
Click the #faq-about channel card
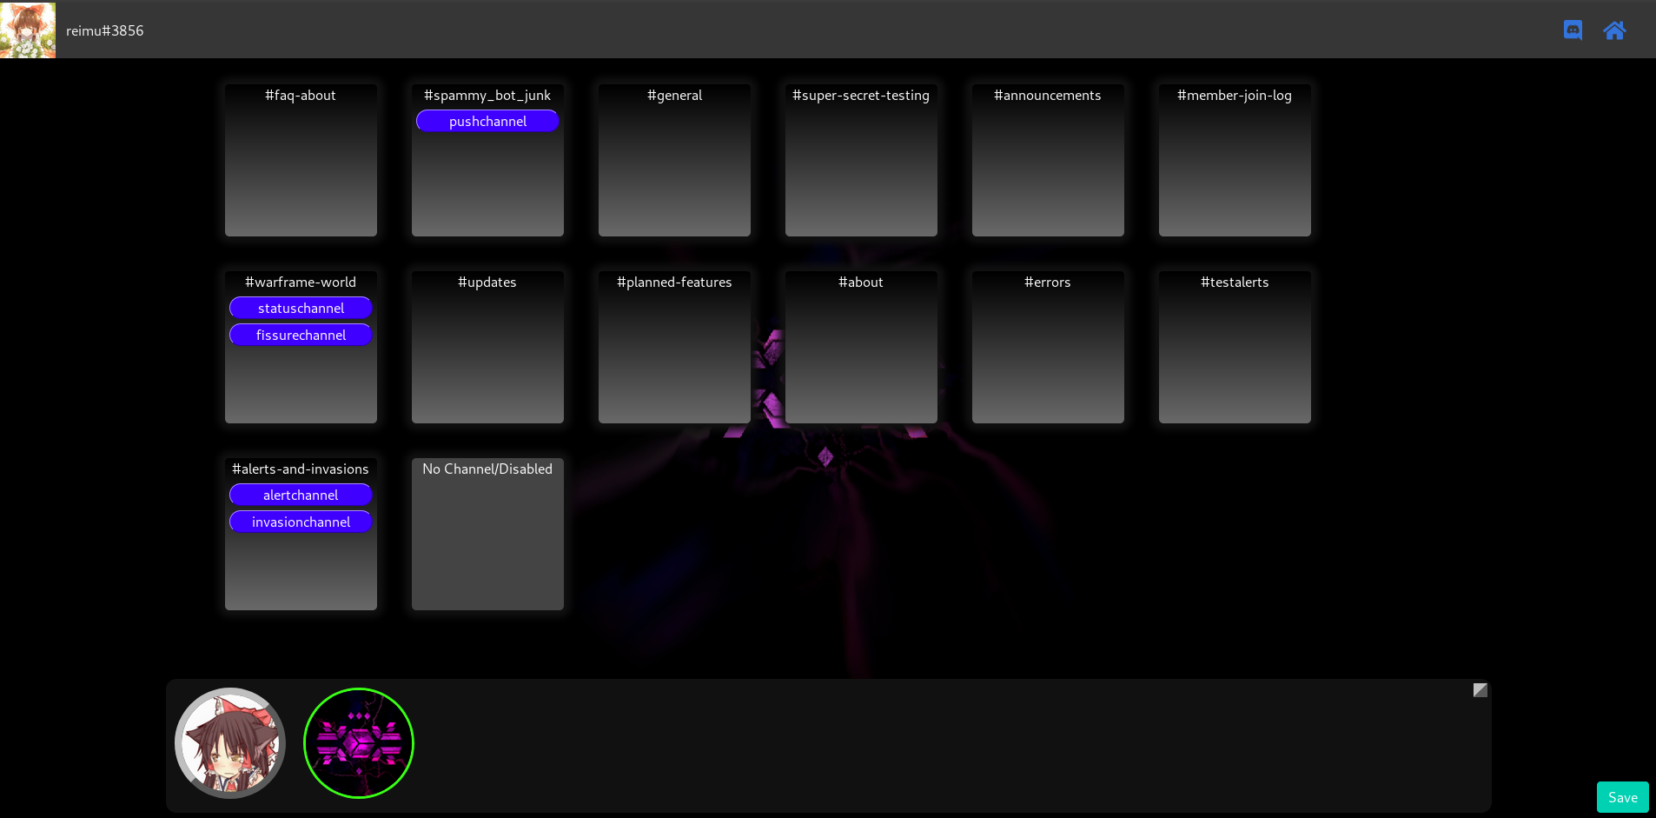click(301, 161)
